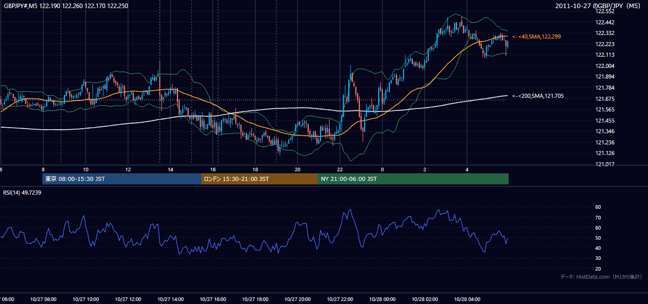Click the 10/27 14:00 time label
The image size is (648, 304).
click(x=170, y=299)
